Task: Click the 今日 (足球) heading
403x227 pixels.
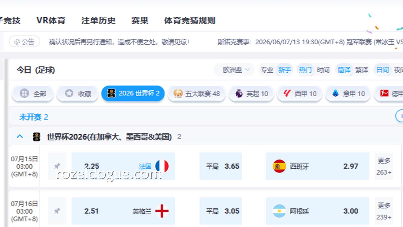Action: click(36, 70)
